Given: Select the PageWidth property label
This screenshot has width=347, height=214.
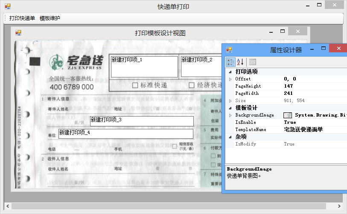Looking at the screenshot, I should [x=247, y=93].
